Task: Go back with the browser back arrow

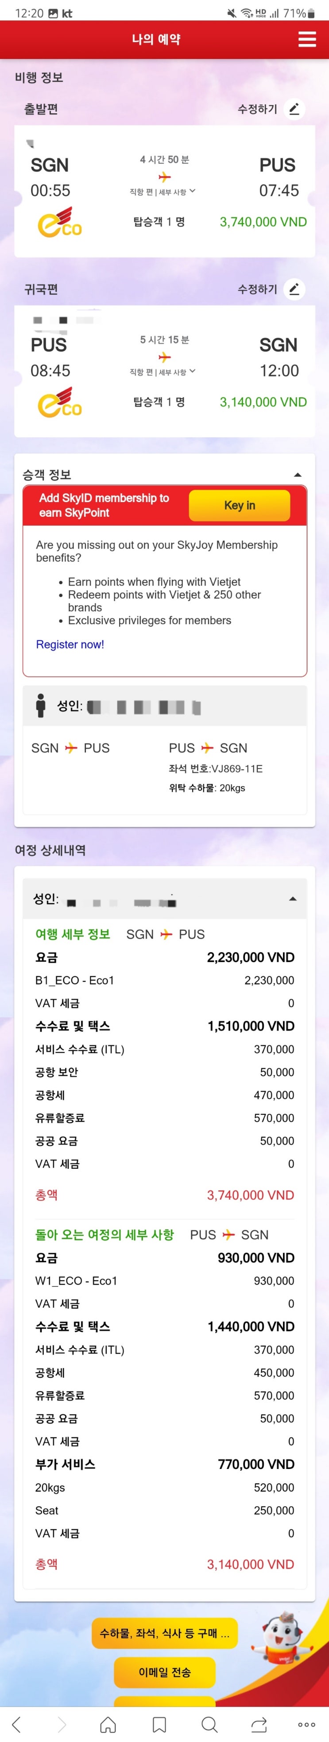Action: (17, 1724)
